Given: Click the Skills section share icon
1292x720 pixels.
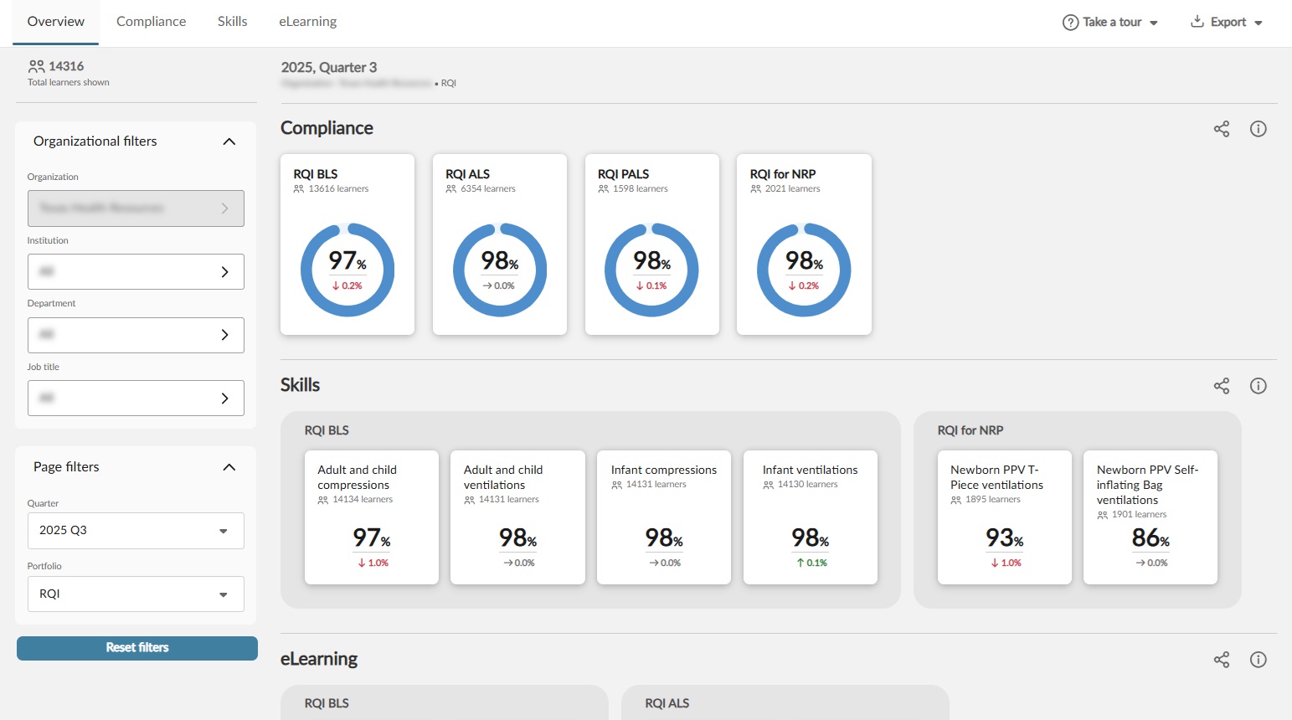Looking at the screenshot, I should point(1222,386).
